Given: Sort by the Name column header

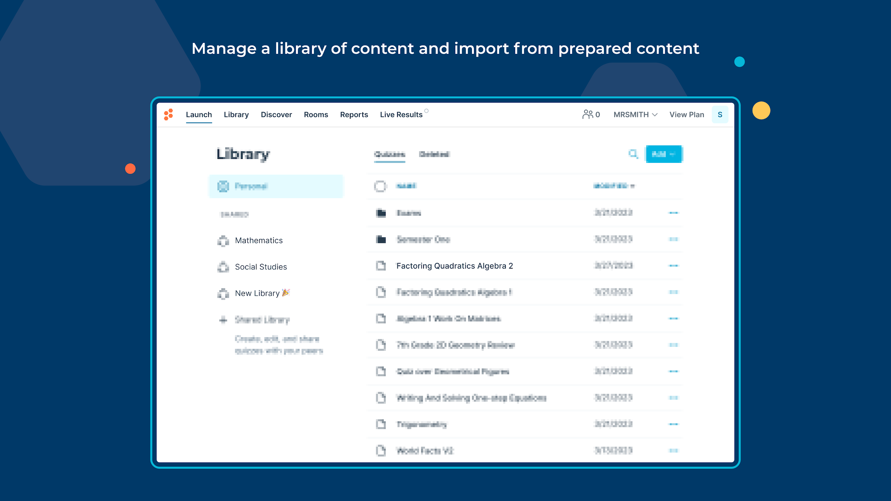Looking at the screenshot, I should coord(406,186).
